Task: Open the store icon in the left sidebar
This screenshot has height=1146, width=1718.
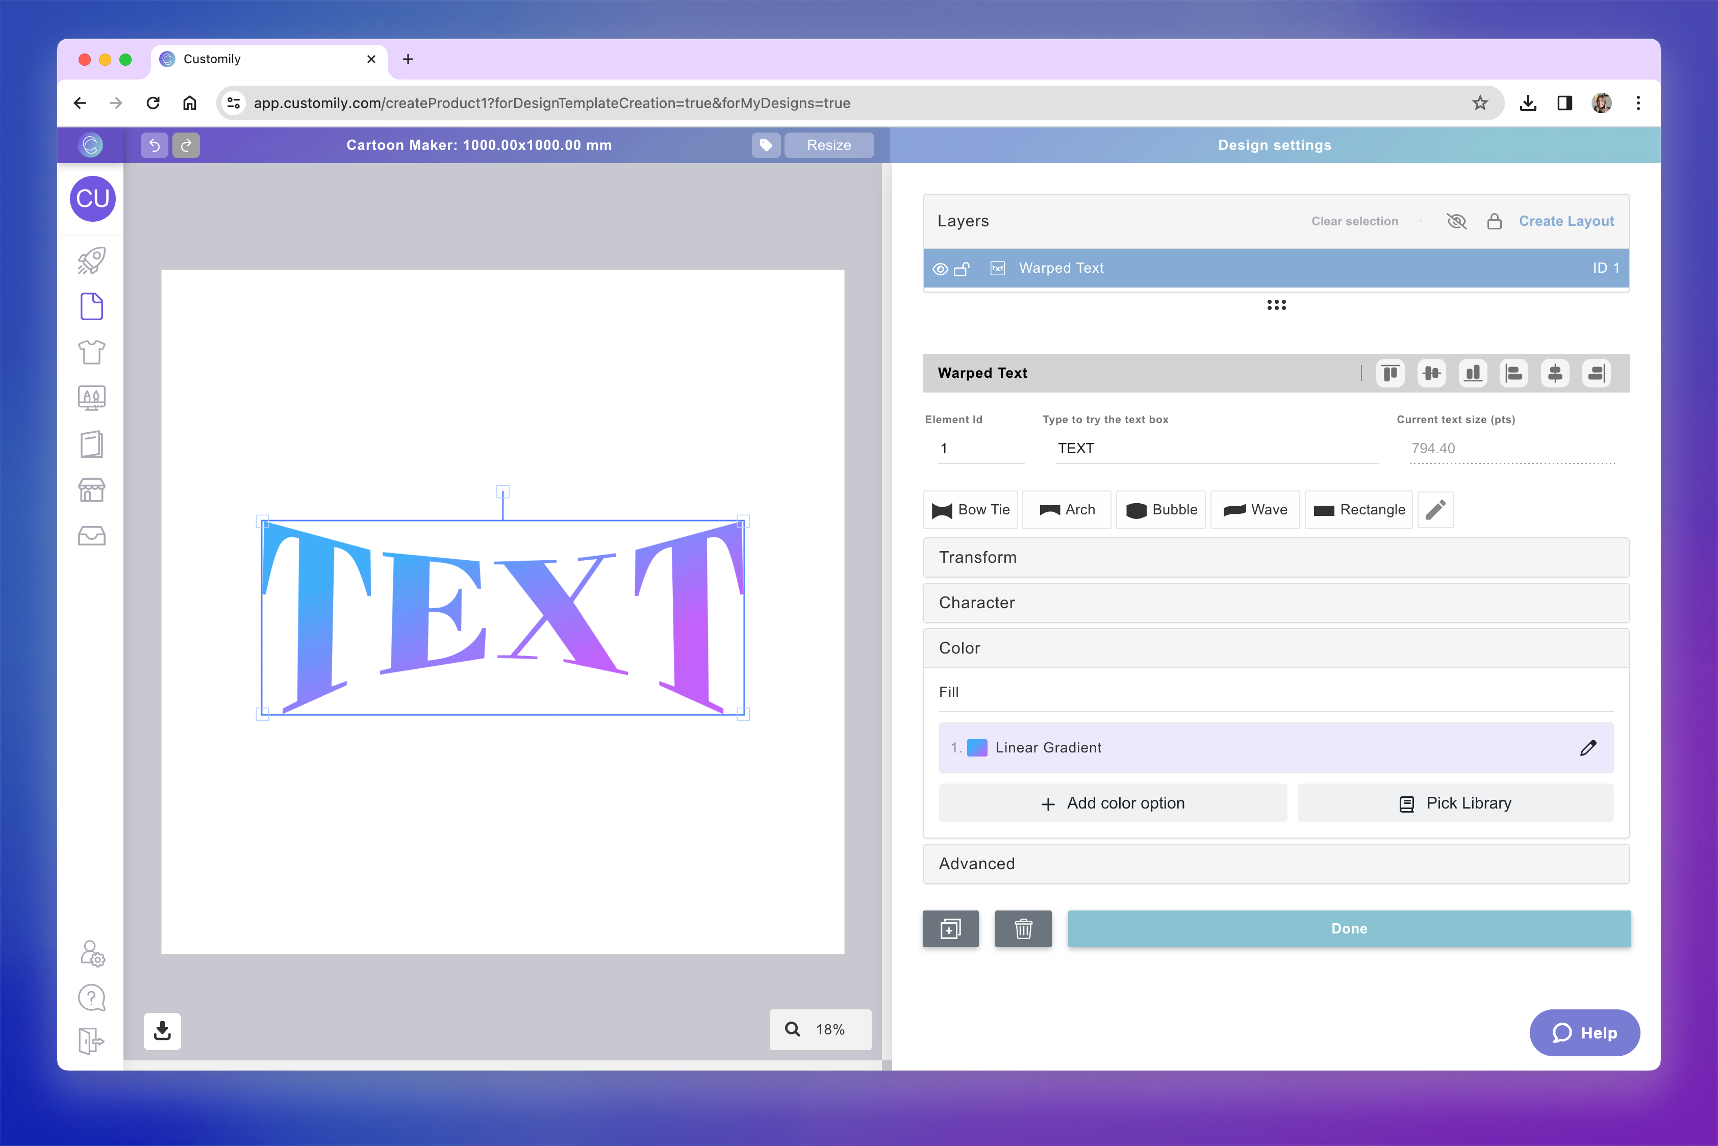Action: pos(91,490)
